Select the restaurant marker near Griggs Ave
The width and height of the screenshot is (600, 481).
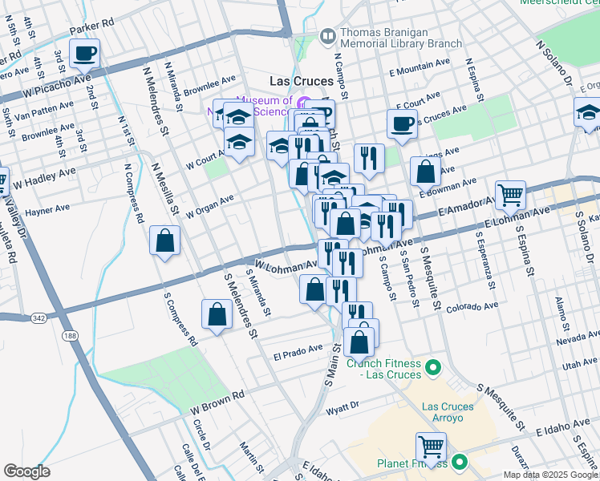pos(369,158)
